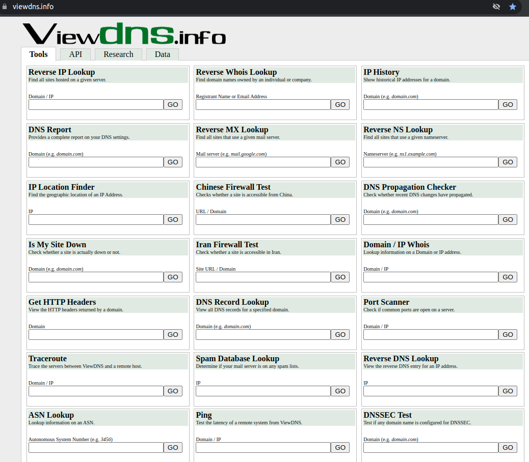Image resolution: width=529 pixels, height=462 pixels.
Task: Focus the Autonomous System Number field
Action: coord(96,448)
